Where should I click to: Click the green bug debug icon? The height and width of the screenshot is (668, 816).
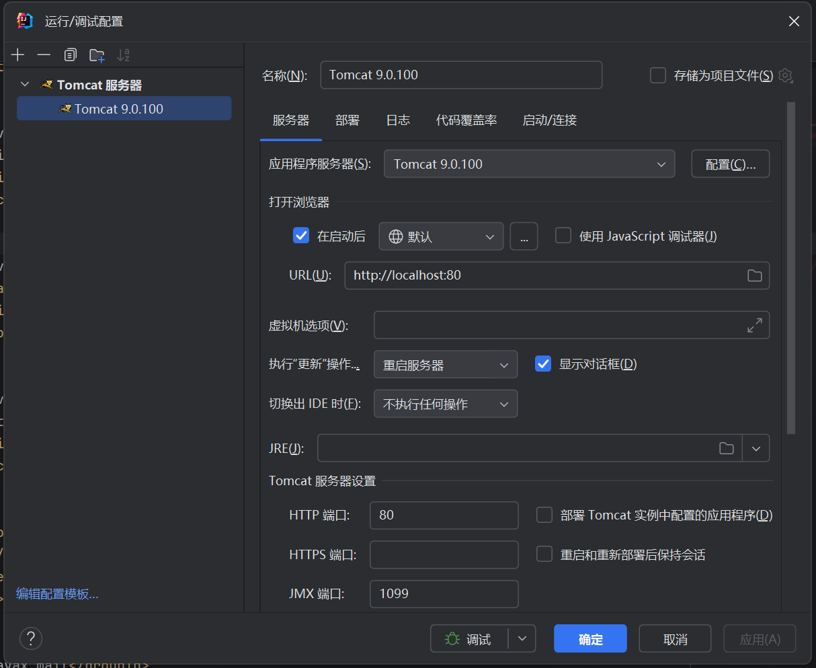click(x=452, y=639)
